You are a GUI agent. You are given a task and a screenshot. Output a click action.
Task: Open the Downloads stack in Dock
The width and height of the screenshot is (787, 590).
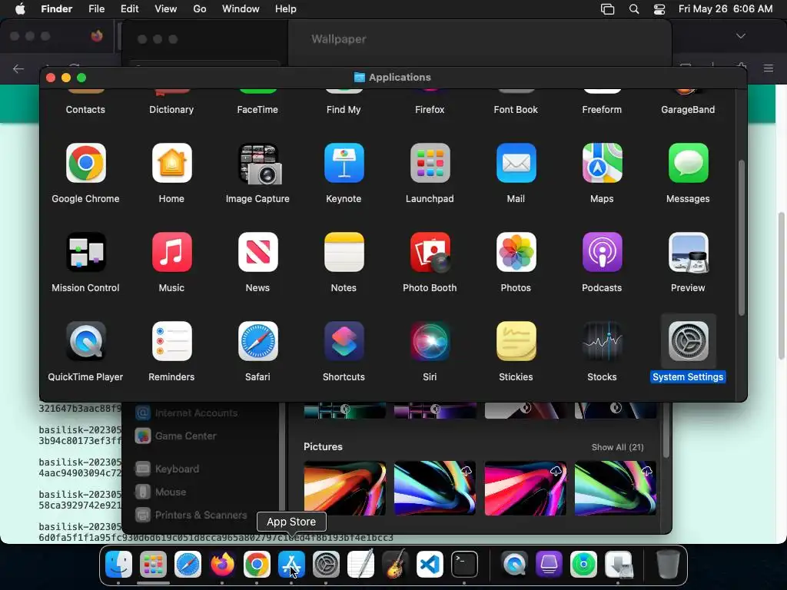[619, 564]
